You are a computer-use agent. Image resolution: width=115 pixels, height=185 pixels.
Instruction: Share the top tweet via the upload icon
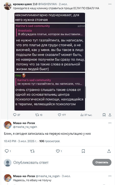coord(110,115)
